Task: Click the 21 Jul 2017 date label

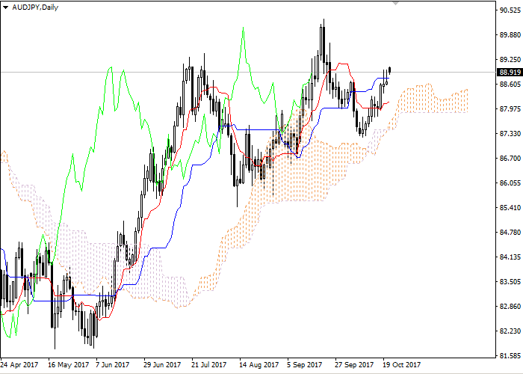Action: (x=209, y=365)
